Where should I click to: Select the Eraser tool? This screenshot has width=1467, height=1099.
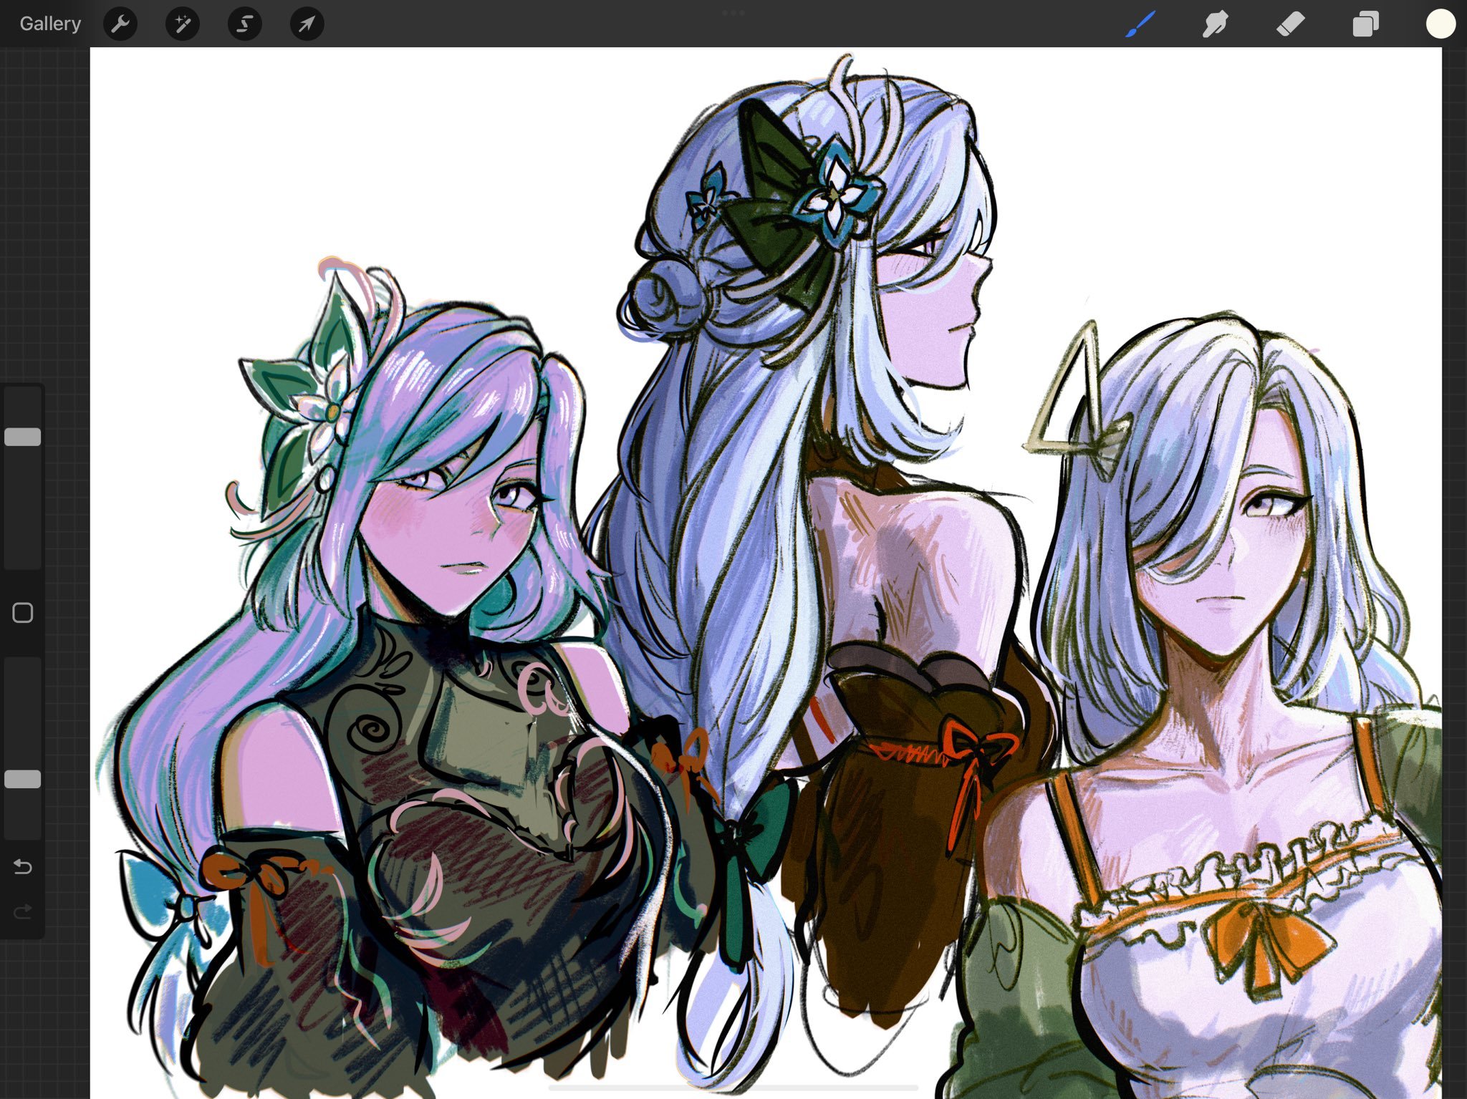click(1290, 24)
